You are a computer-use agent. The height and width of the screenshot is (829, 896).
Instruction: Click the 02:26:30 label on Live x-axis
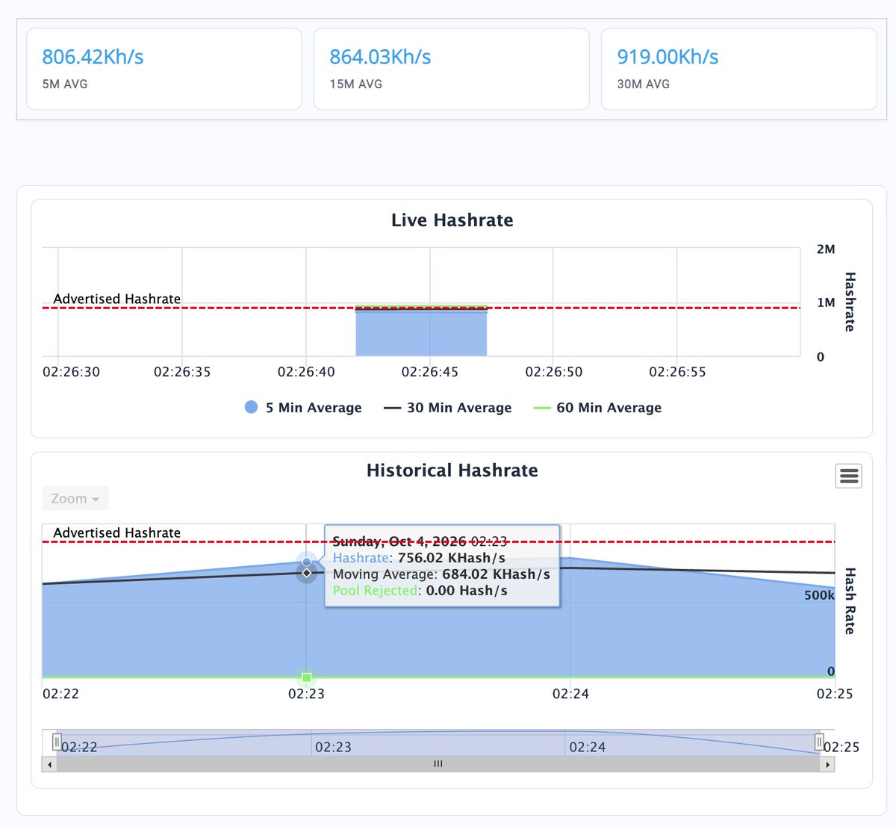point(71,372)
